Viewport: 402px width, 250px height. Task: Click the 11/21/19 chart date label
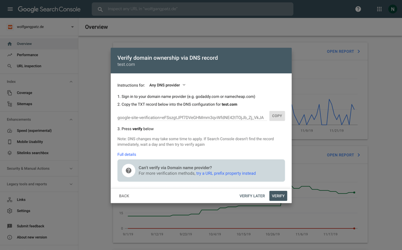tap(337, 131)
